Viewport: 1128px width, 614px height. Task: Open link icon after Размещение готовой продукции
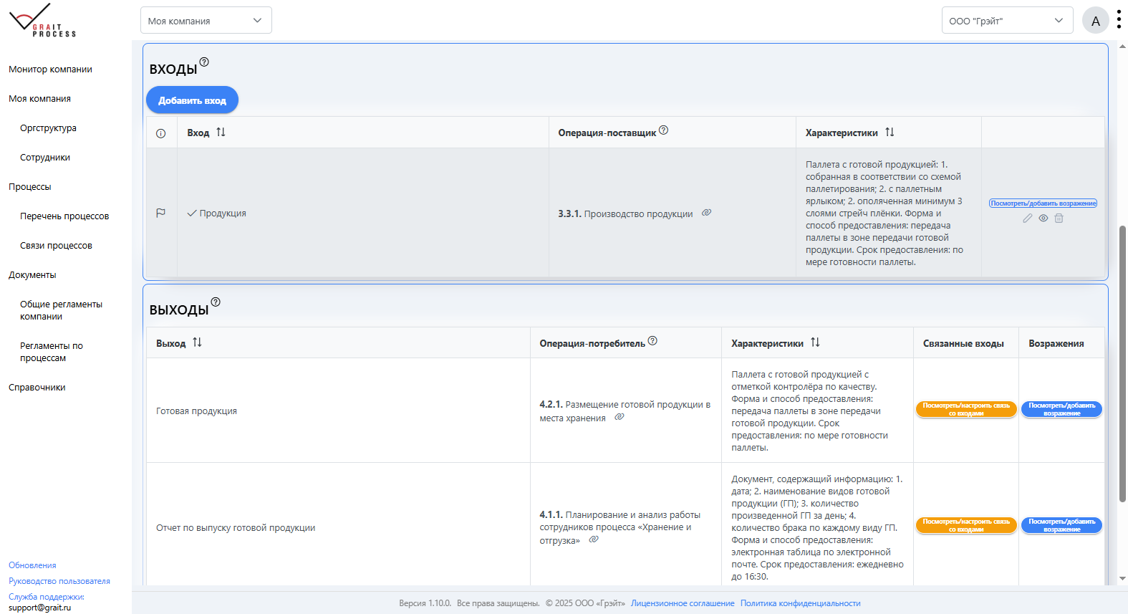620,417
